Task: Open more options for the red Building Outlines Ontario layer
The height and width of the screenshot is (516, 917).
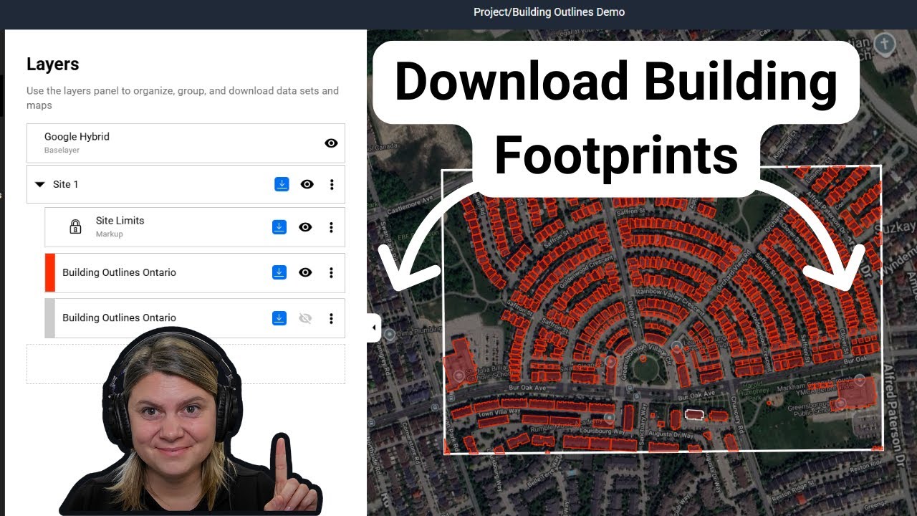Action: (331, 272)
